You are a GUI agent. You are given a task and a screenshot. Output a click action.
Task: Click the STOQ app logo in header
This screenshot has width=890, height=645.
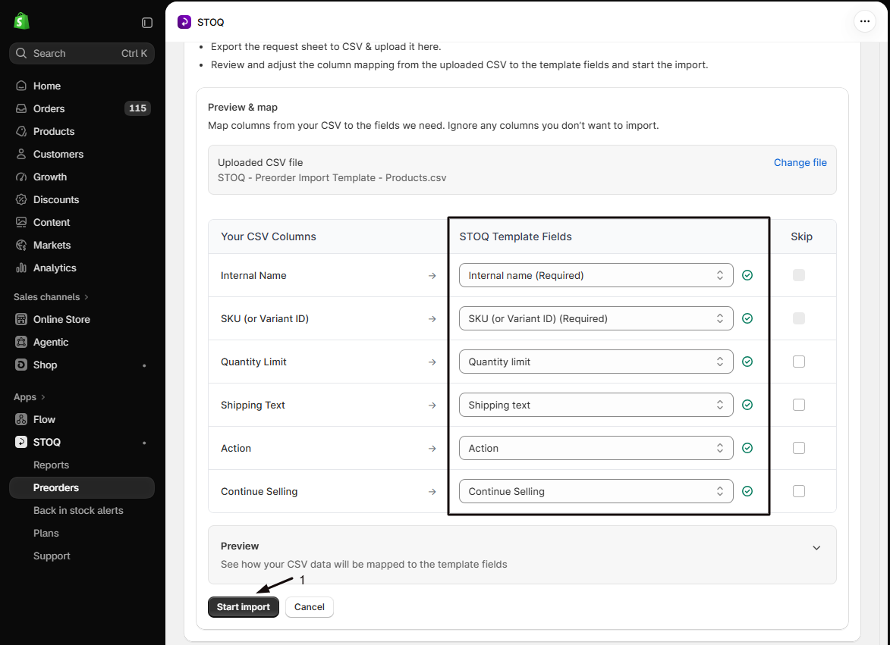point(184,22)
